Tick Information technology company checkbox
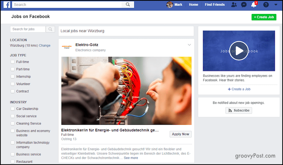This screenshot has height=165, width=283. pyautogui.click(x=12, y=143)
